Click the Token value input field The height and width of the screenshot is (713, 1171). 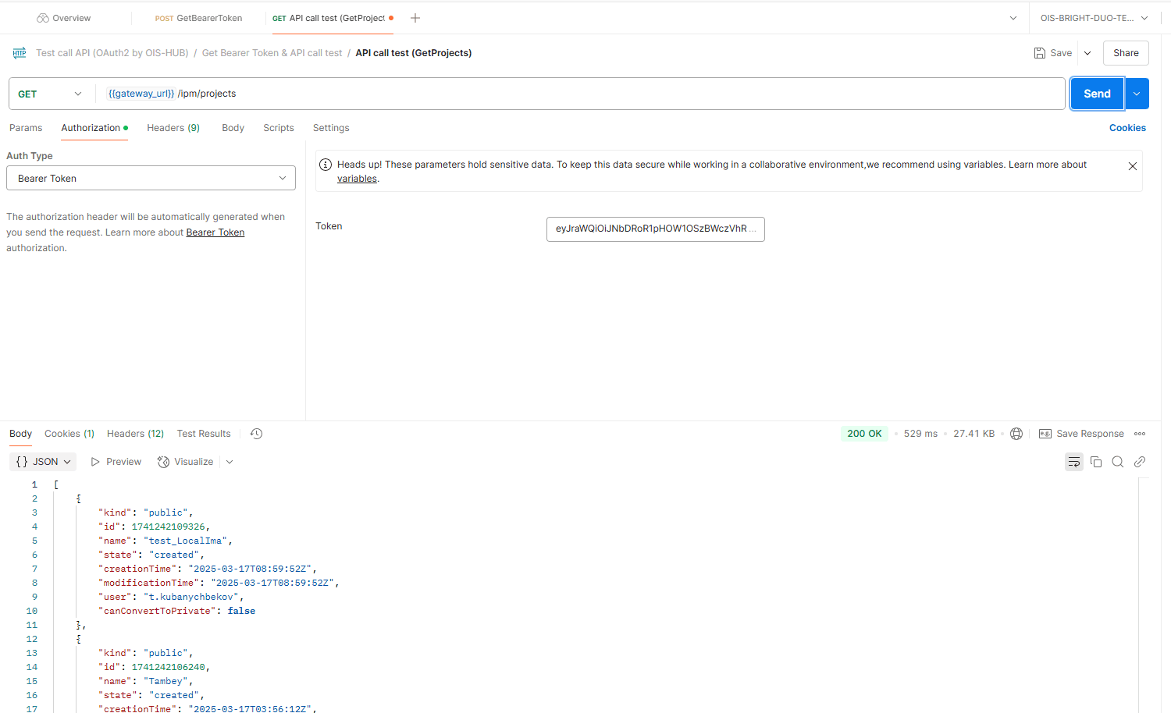(656, 229)
